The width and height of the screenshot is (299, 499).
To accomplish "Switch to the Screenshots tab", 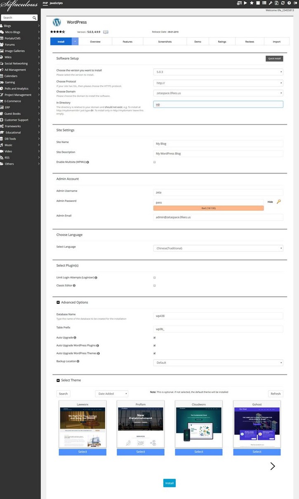I will tap(165, 42).
